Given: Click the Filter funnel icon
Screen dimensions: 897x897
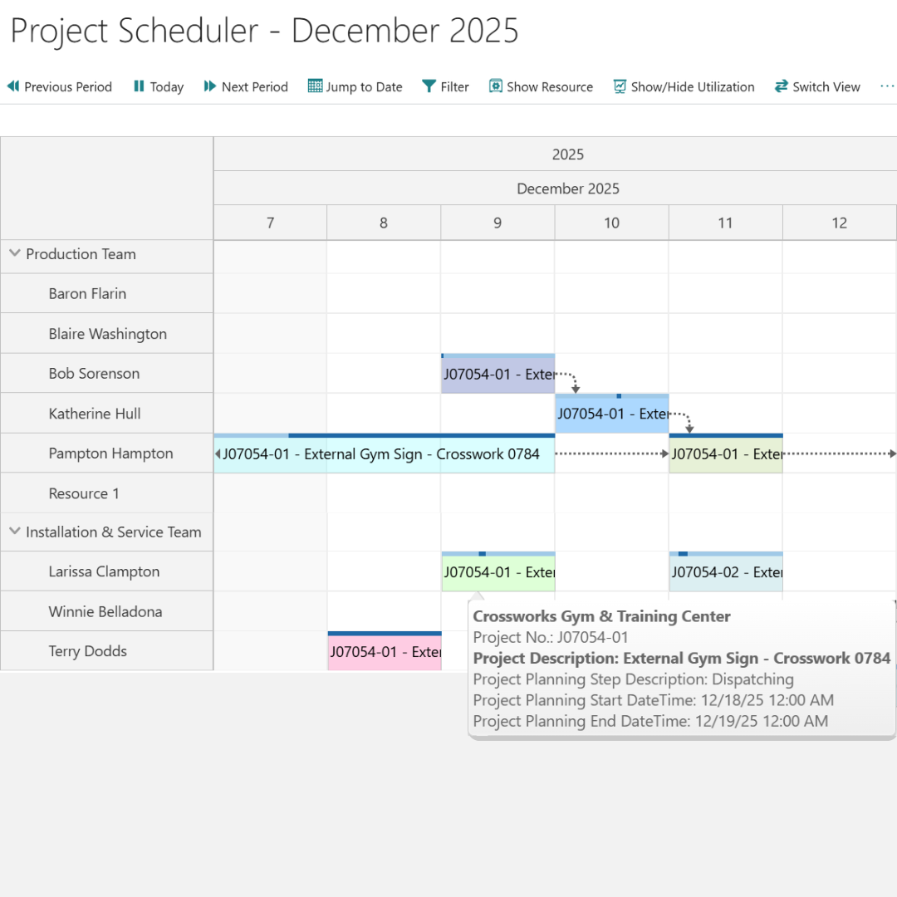Looking at the screenshot, I should (429, 86).
